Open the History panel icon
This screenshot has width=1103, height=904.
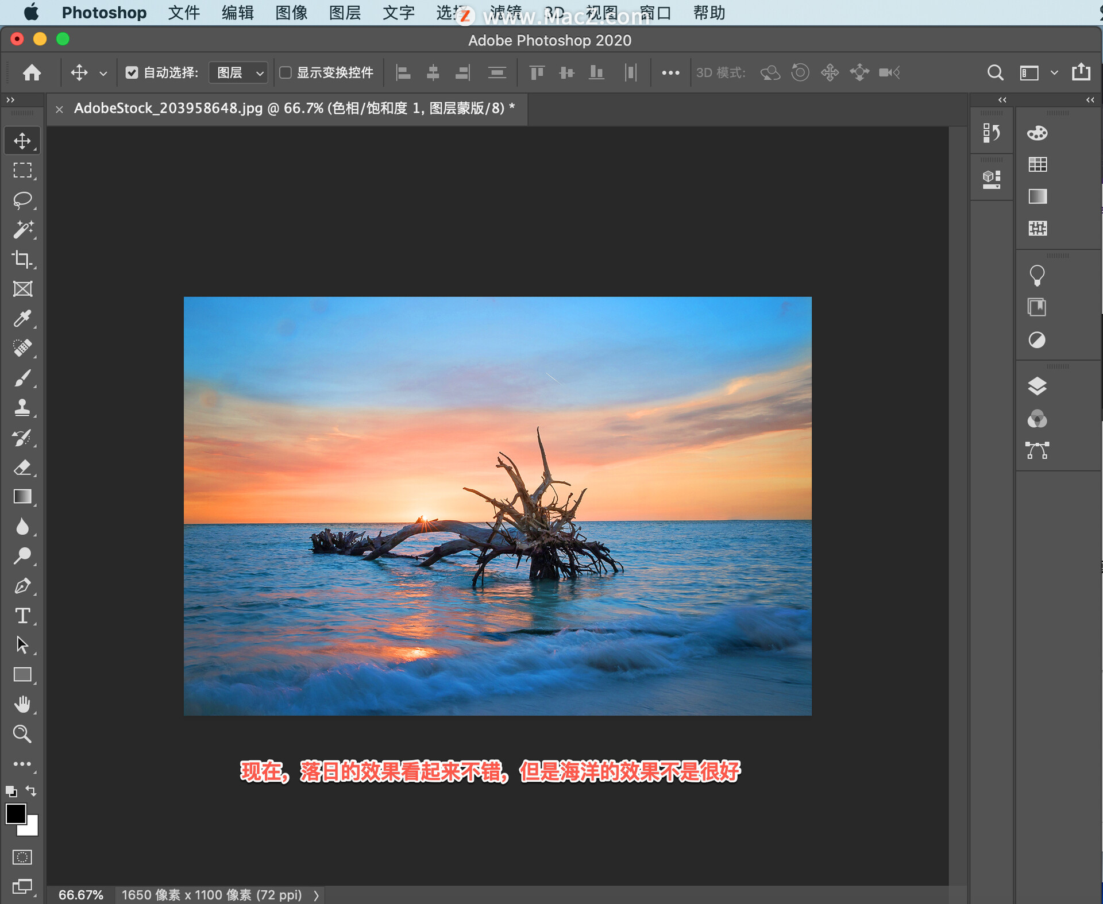(x=991, y=133)
